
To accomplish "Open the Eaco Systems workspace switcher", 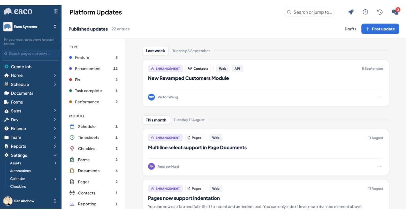I will point(31,27).
